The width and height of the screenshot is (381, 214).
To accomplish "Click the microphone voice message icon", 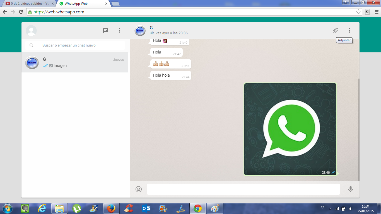I will [351, 189].
